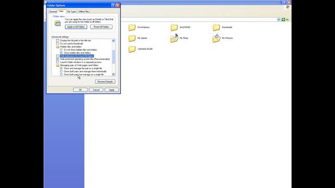Click the Hidden files and folders label

point(71,46)
